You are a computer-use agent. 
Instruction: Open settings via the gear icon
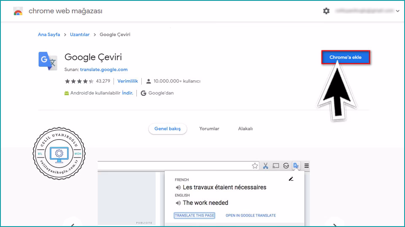coord(326,11)
